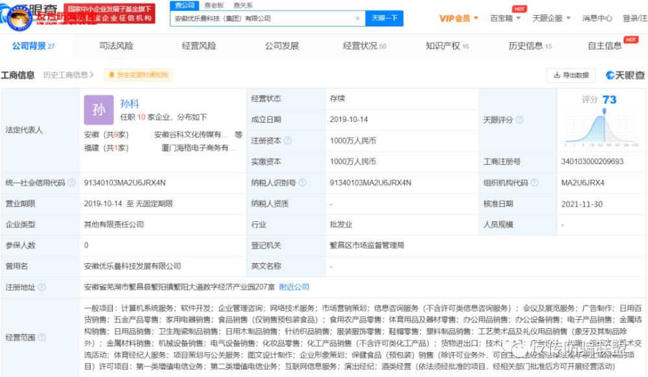Open the 历史信息 tab
The height and width of the screenshot is (377, 648).
point(530,46)
